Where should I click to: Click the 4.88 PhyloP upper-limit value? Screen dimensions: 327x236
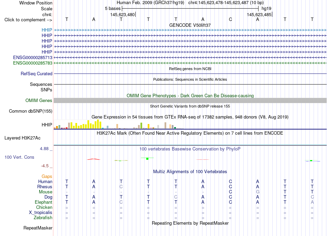pyautogui.click(x=44, y=149)
